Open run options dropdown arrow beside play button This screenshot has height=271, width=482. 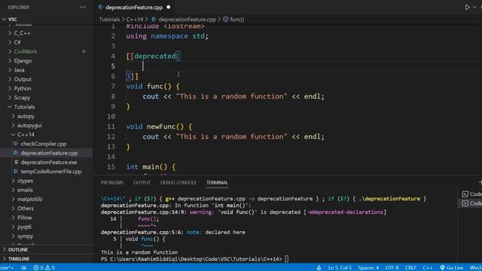[x=474, y=7]
